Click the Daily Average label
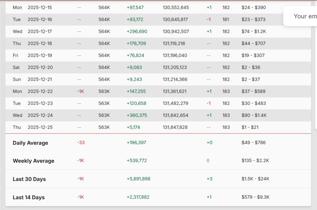This screenshot has width=317, height=210. click(x=30, y=143)
